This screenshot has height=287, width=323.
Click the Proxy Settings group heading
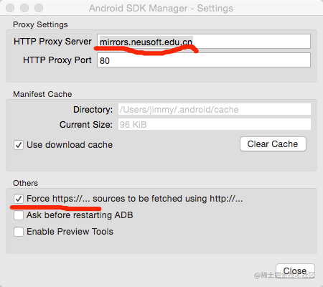(x=40, y=24)
